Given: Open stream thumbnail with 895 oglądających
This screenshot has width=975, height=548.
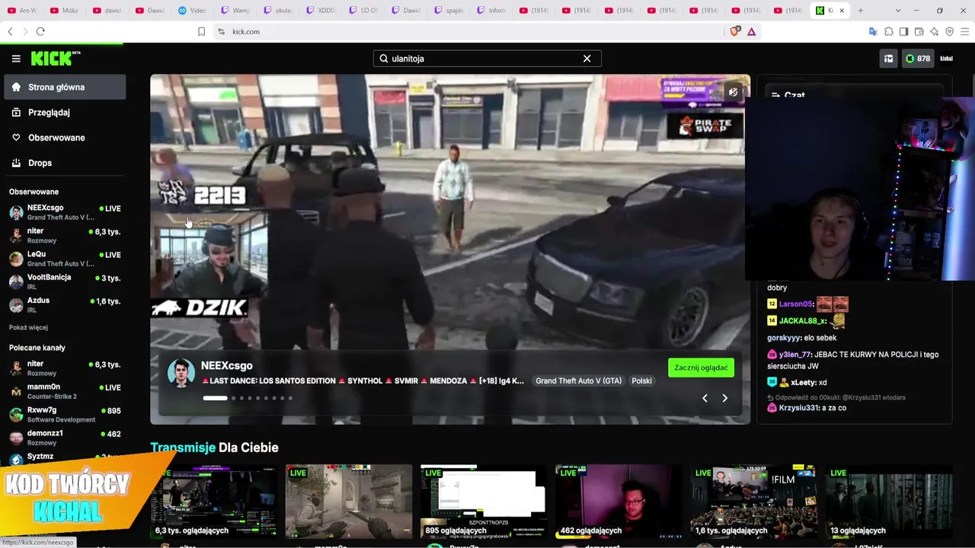Looking at the screenshot, I should pyautogui.click(x=483, y=501).
